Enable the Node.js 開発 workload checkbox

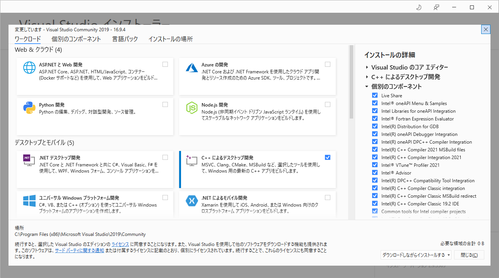(x=328, y=105)
